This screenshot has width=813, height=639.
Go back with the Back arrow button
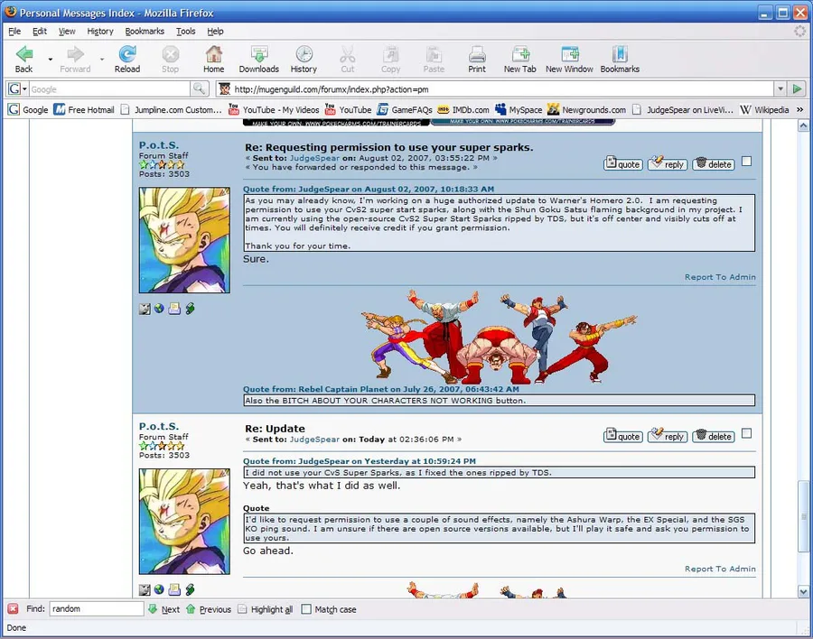23,59
